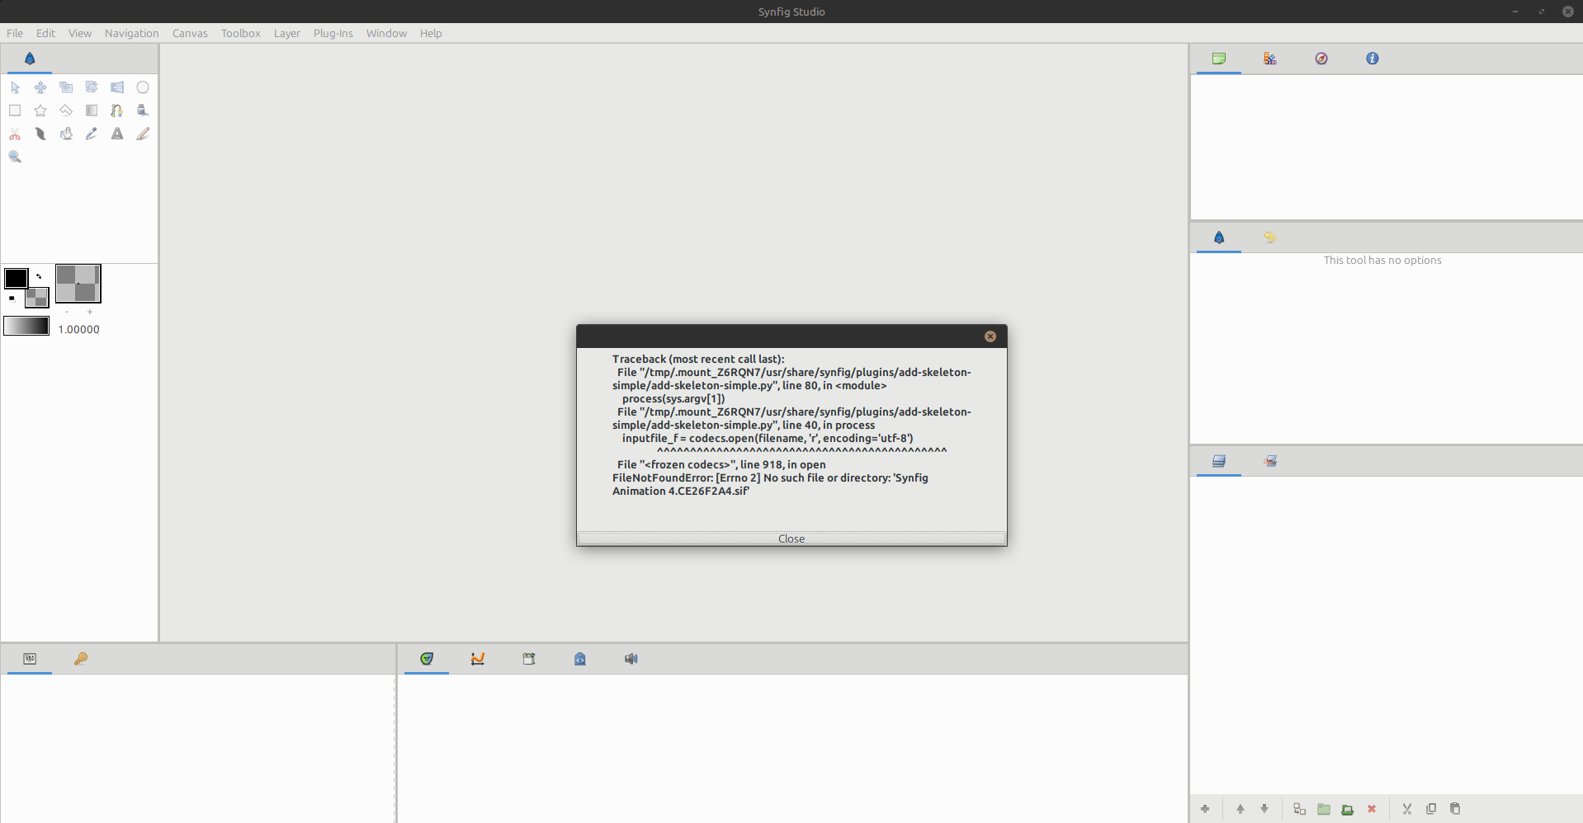Click the black outline color swatch
The height and width of the screenshot is (823, 1583).
pyautogui.click(x=16, y=278)
